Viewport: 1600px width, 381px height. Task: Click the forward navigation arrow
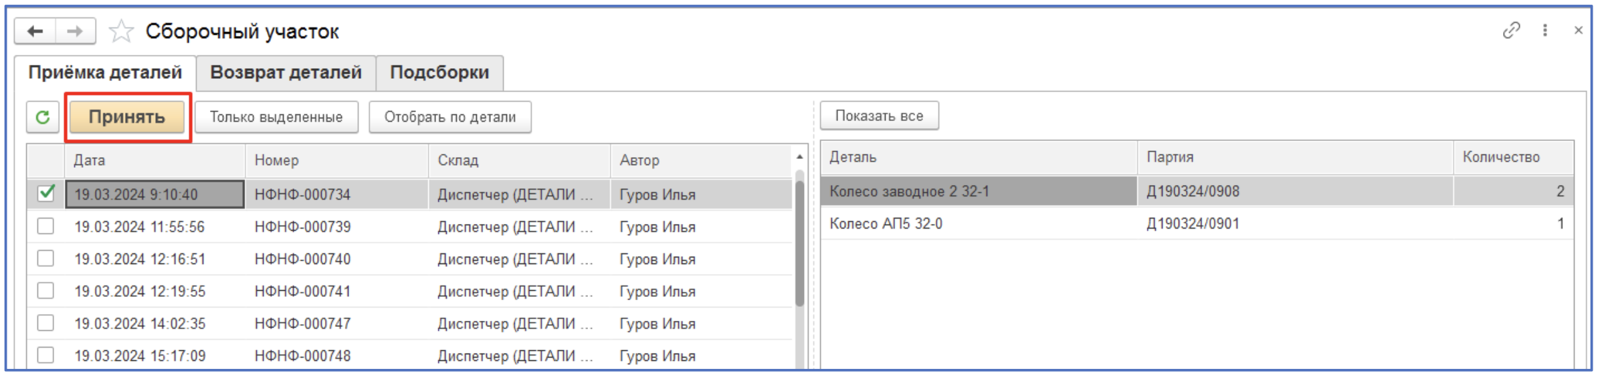[75, 31]
